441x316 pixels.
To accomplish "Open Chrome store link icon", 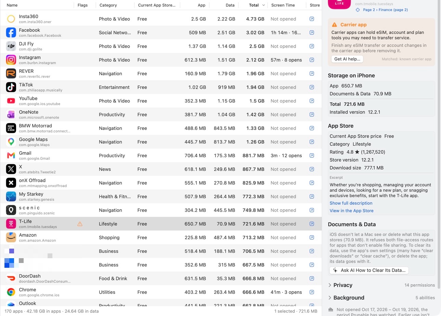I will pyautogui.click(x=312, y=292).
